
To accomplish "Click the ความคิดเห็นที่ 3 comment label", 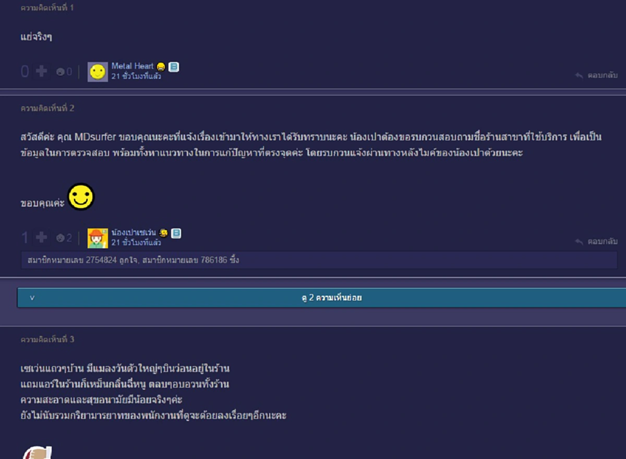I will click(47, 340).
